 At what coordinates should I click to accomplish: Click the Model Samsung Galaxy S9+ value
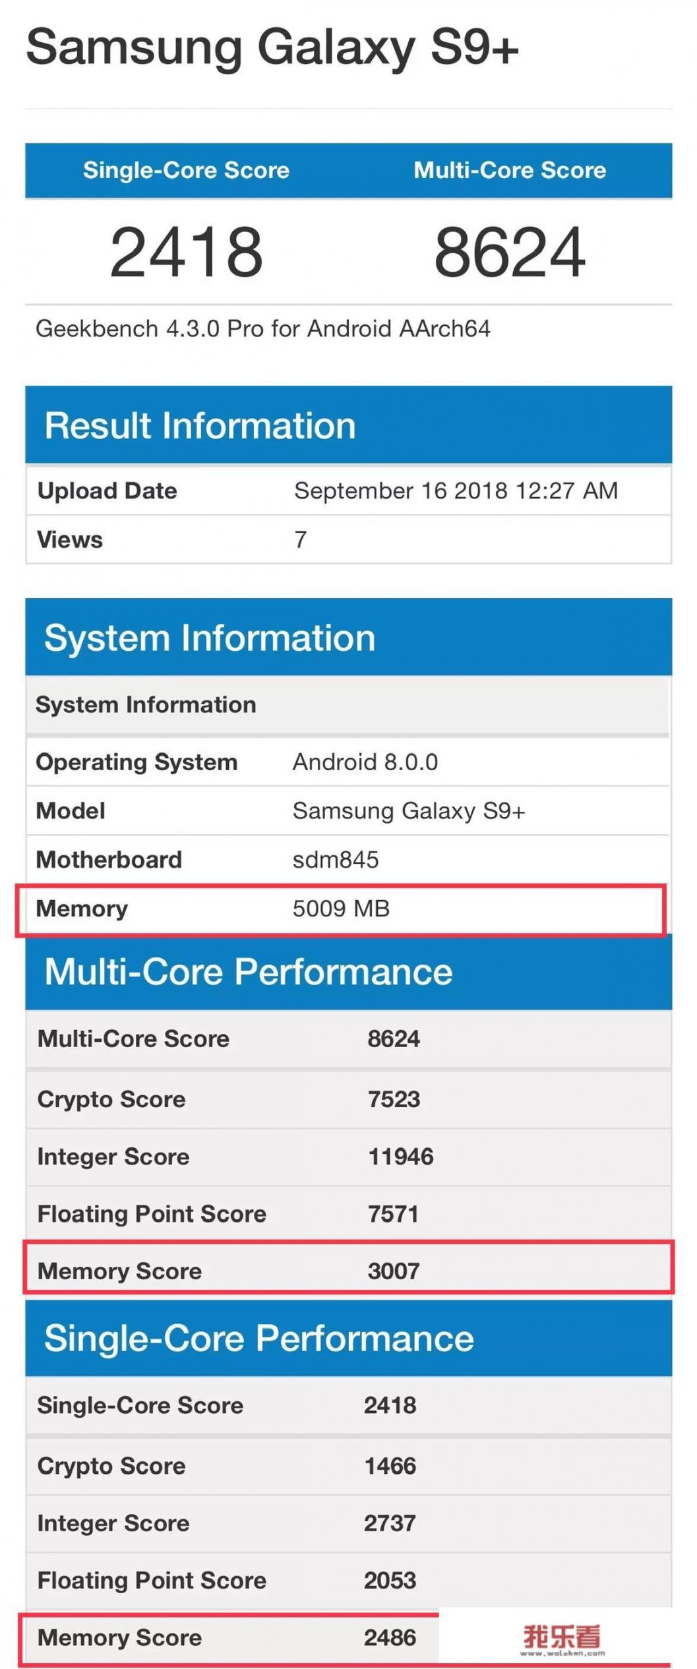pos(408,810)
